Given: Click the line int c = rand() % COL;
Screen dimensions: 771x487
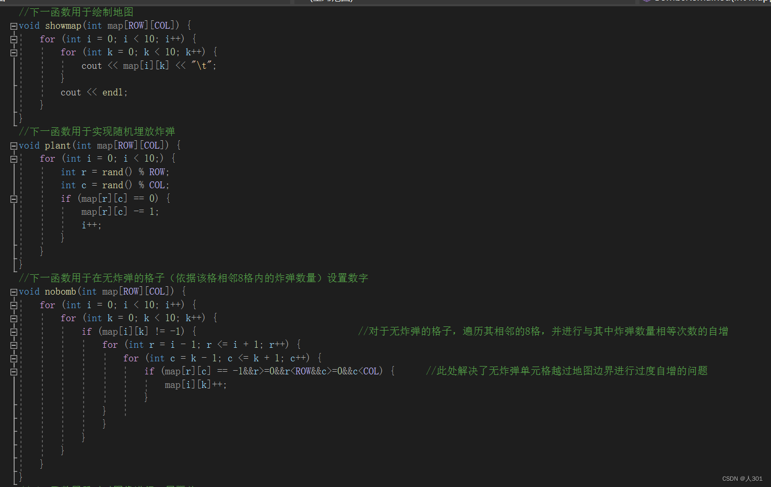Looking at the screenshot, I should [115, 185].
